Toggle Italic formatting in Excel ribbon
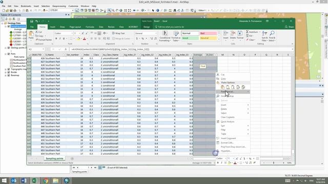This screenshot has height=184, width=328. tap(60, 39)
